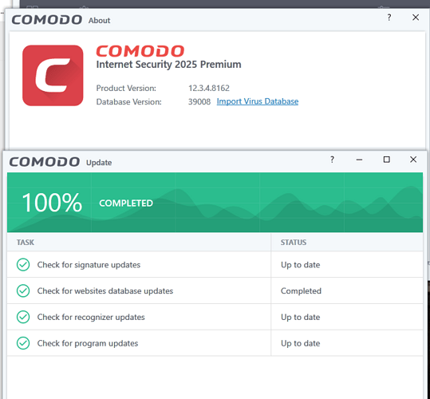
Task: Click database version value 39008
Action: pos(199,101)
